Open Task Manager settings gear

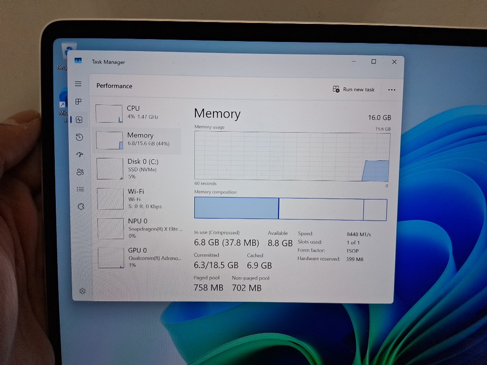[82, 291]
